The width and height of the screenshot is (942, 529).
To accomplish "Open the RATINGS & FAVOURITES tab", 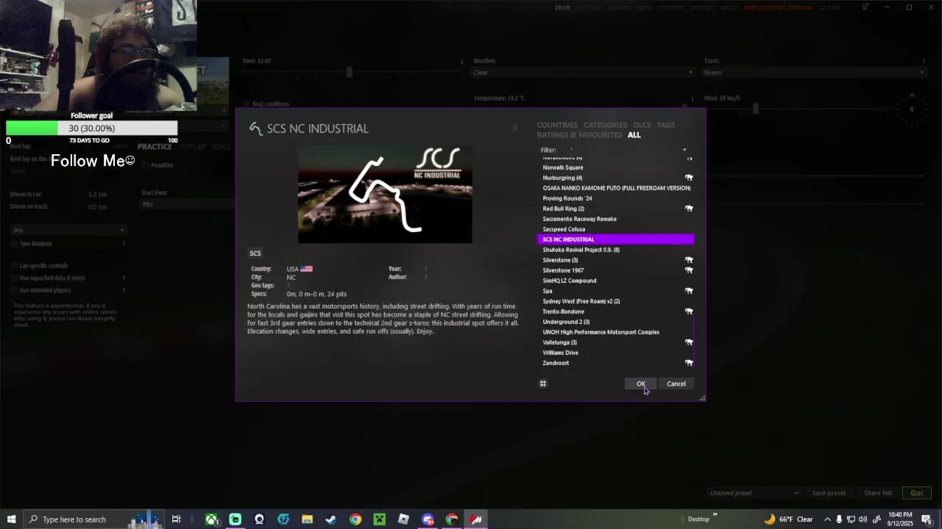I will 579,135.
